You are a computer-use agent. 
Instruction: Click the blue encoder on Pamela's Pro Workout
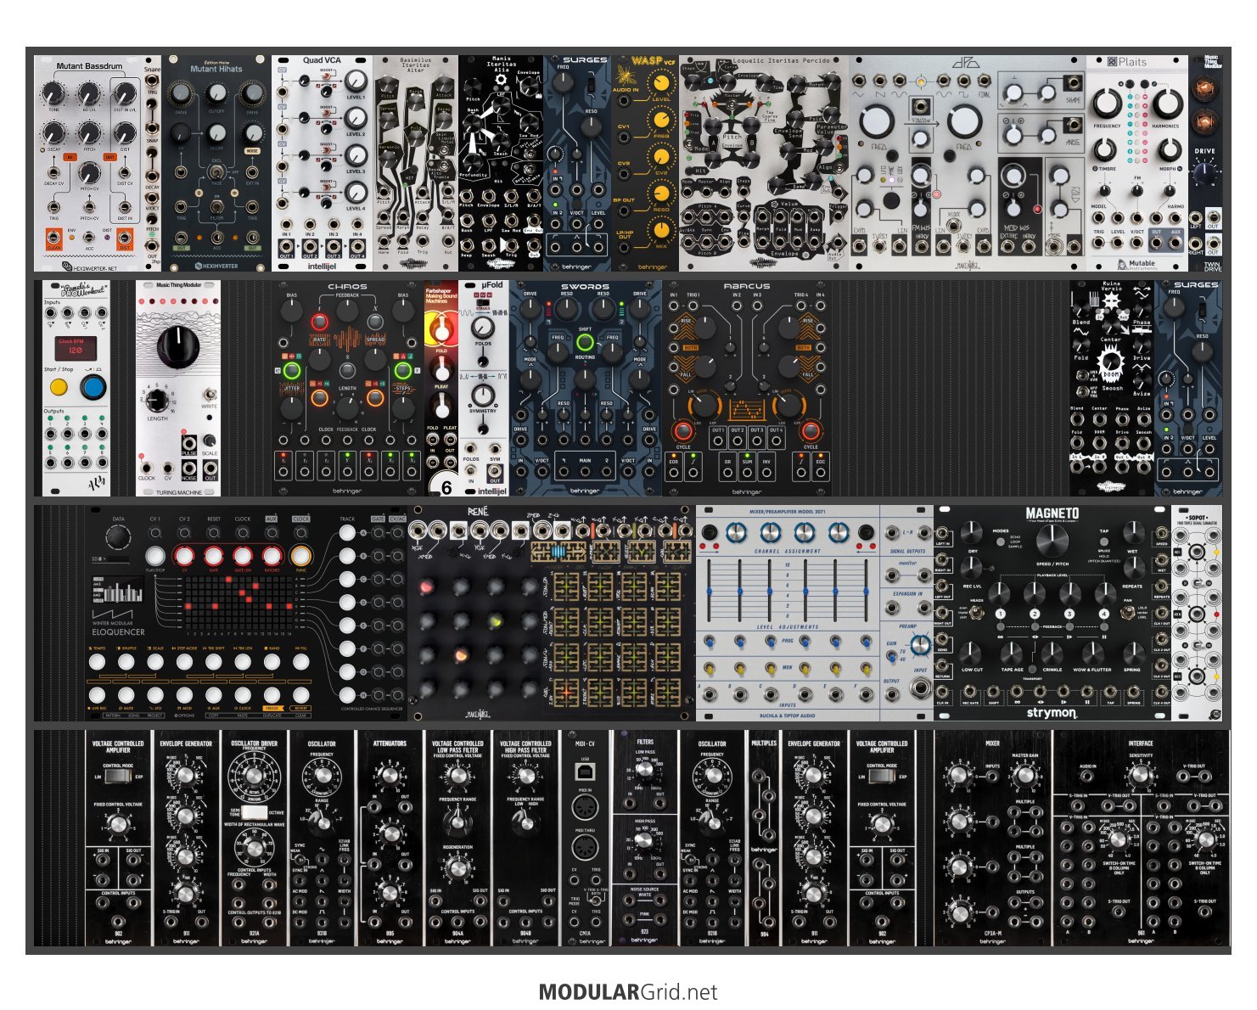pos(93,388)
